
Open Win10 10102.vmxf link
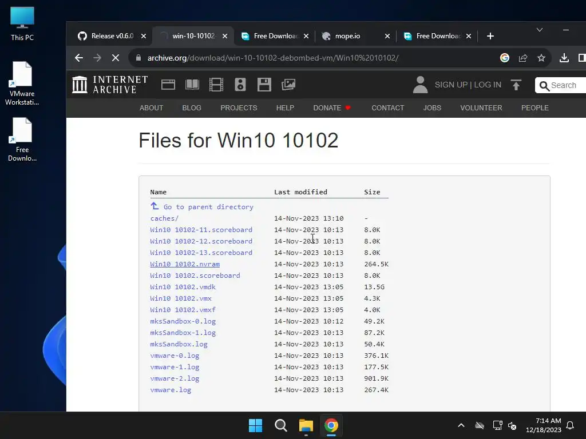pyautogui.click(x=183, y=310)
